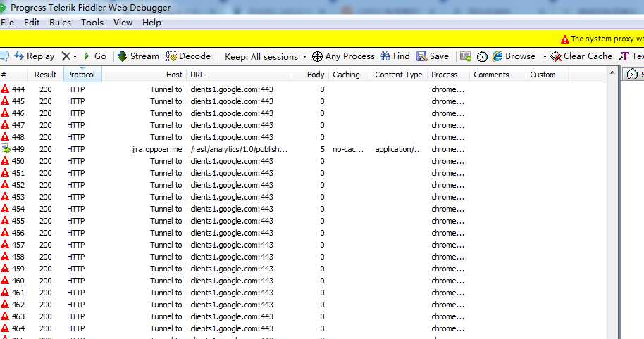Click the warning icon of session 455
The image size is (644, 339).
click(x=5, y=221)
